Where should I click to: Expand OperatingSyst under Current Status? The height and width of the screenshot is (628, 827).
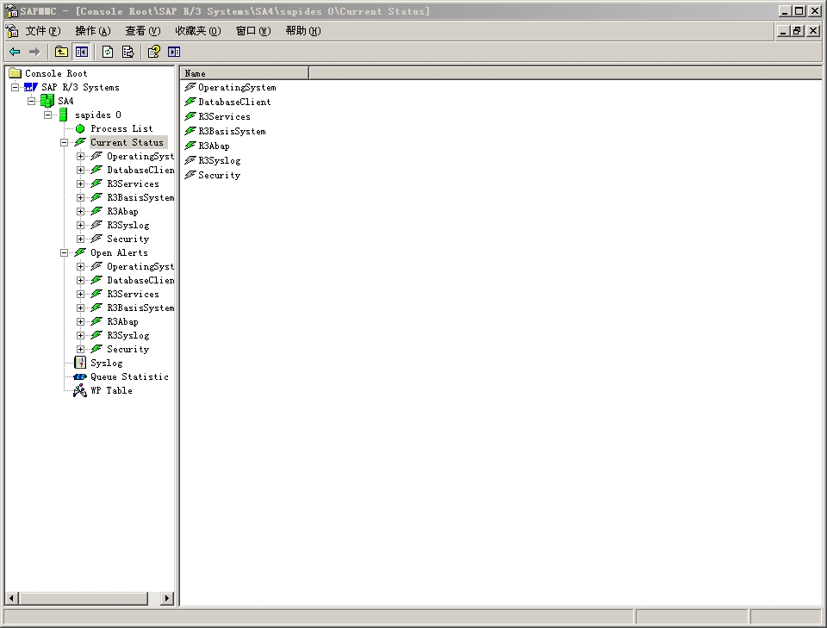81,156
